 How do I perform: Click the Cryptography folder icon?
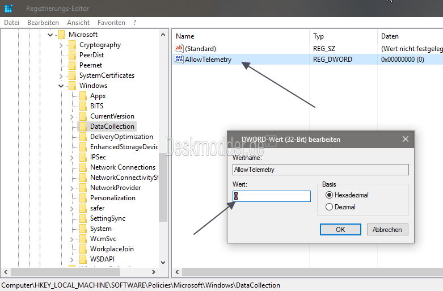click(73, 45)
